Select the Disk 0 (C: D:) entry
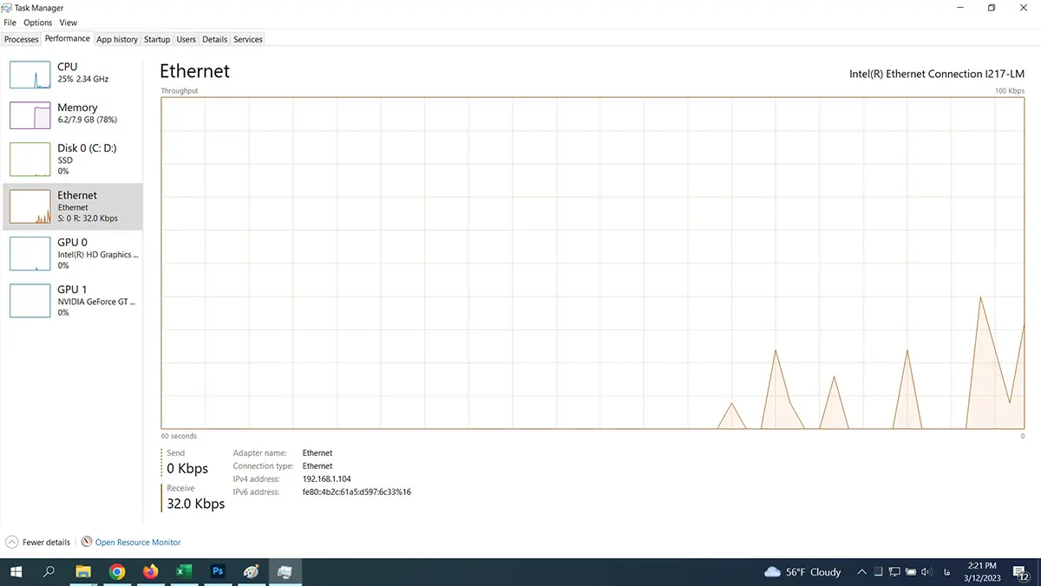This screenshot has height=586, width=1041. pos(73,160)
